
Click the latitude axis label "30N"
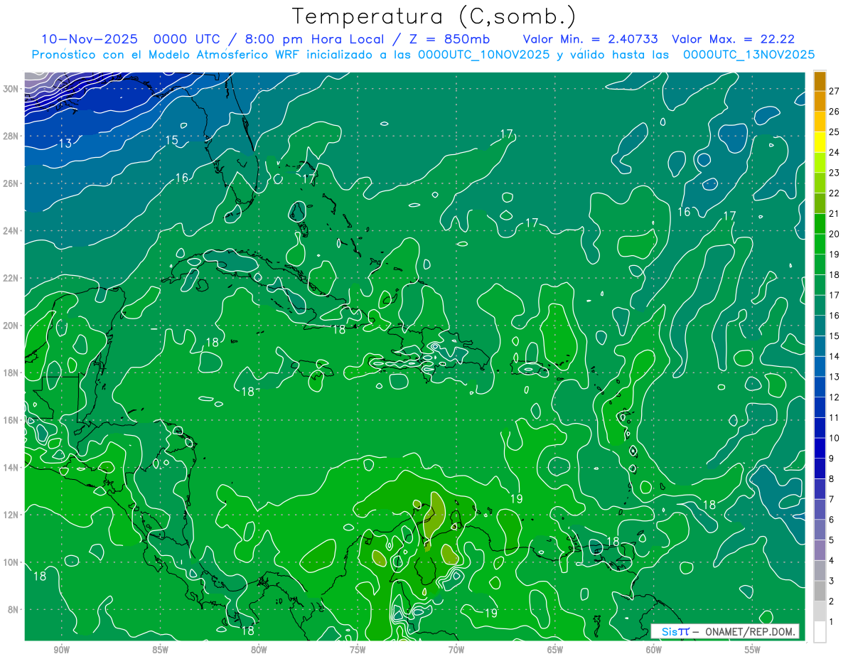(x=11, y=89)
